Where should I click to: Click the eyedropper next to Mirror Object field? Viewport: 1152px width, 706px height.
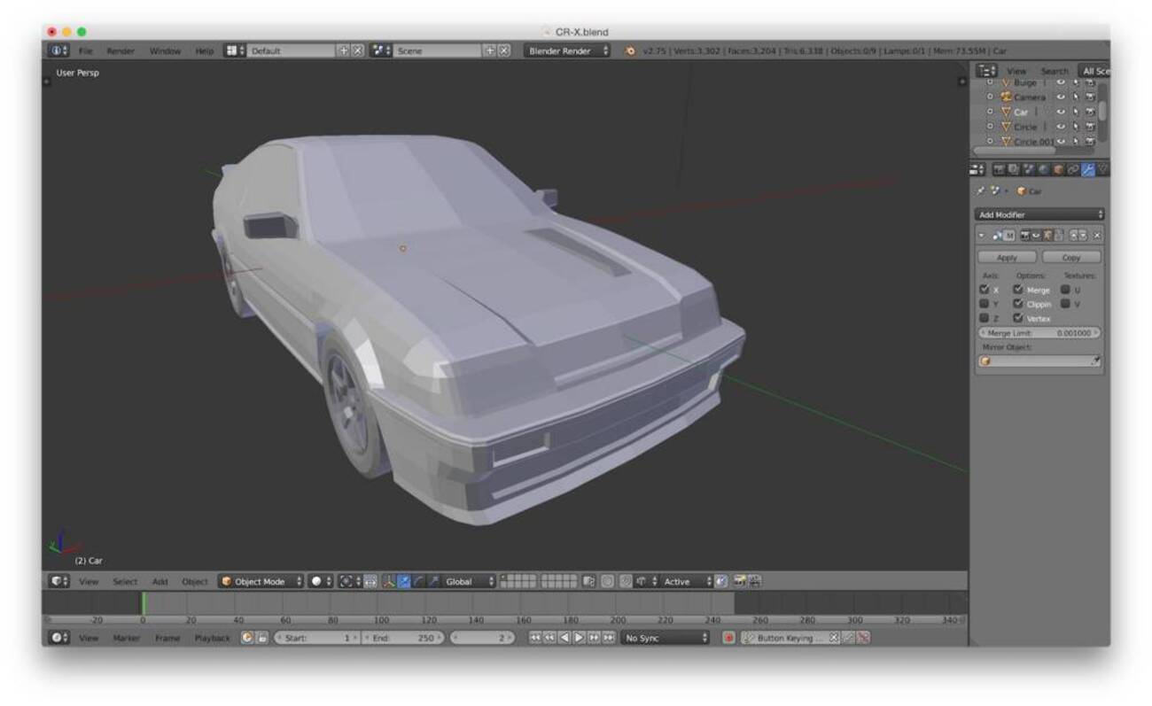pyautogui.click(x=1095, y=361)
